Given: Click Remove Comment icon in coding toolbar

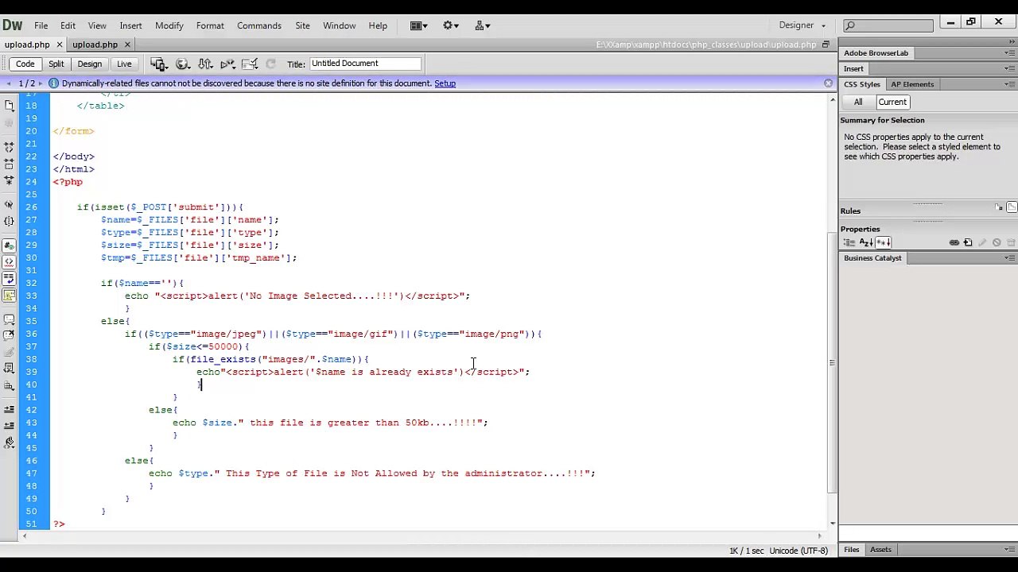Looking at the screenshot, I should coord(10,335).
